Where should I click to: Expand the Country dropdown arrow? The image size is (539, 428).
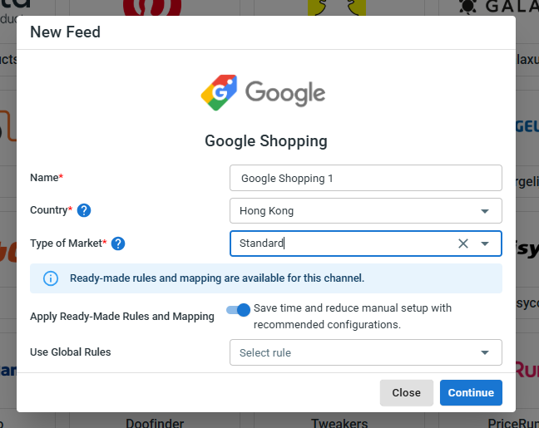click(x=485, y=211)
